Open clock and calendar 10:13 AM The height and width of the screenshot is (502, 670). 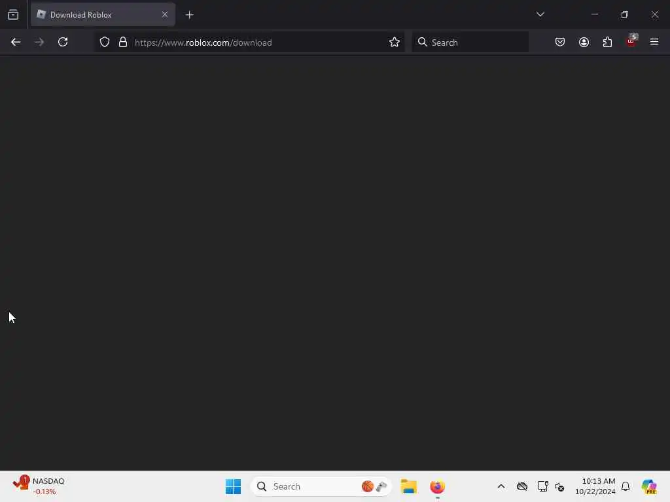coord(595,486)
